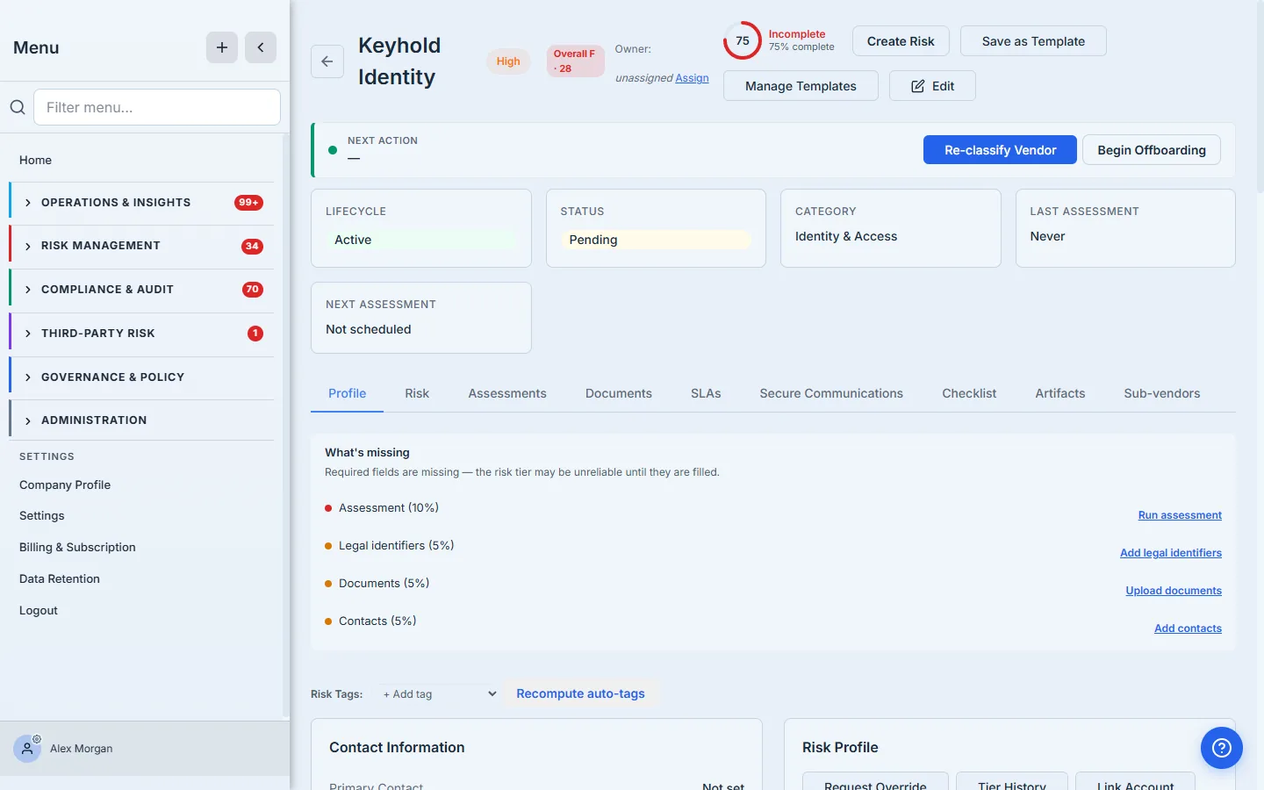Expand Third-Party Risk section
This screenshot has width=1264, height=790.
pos(141,334)
